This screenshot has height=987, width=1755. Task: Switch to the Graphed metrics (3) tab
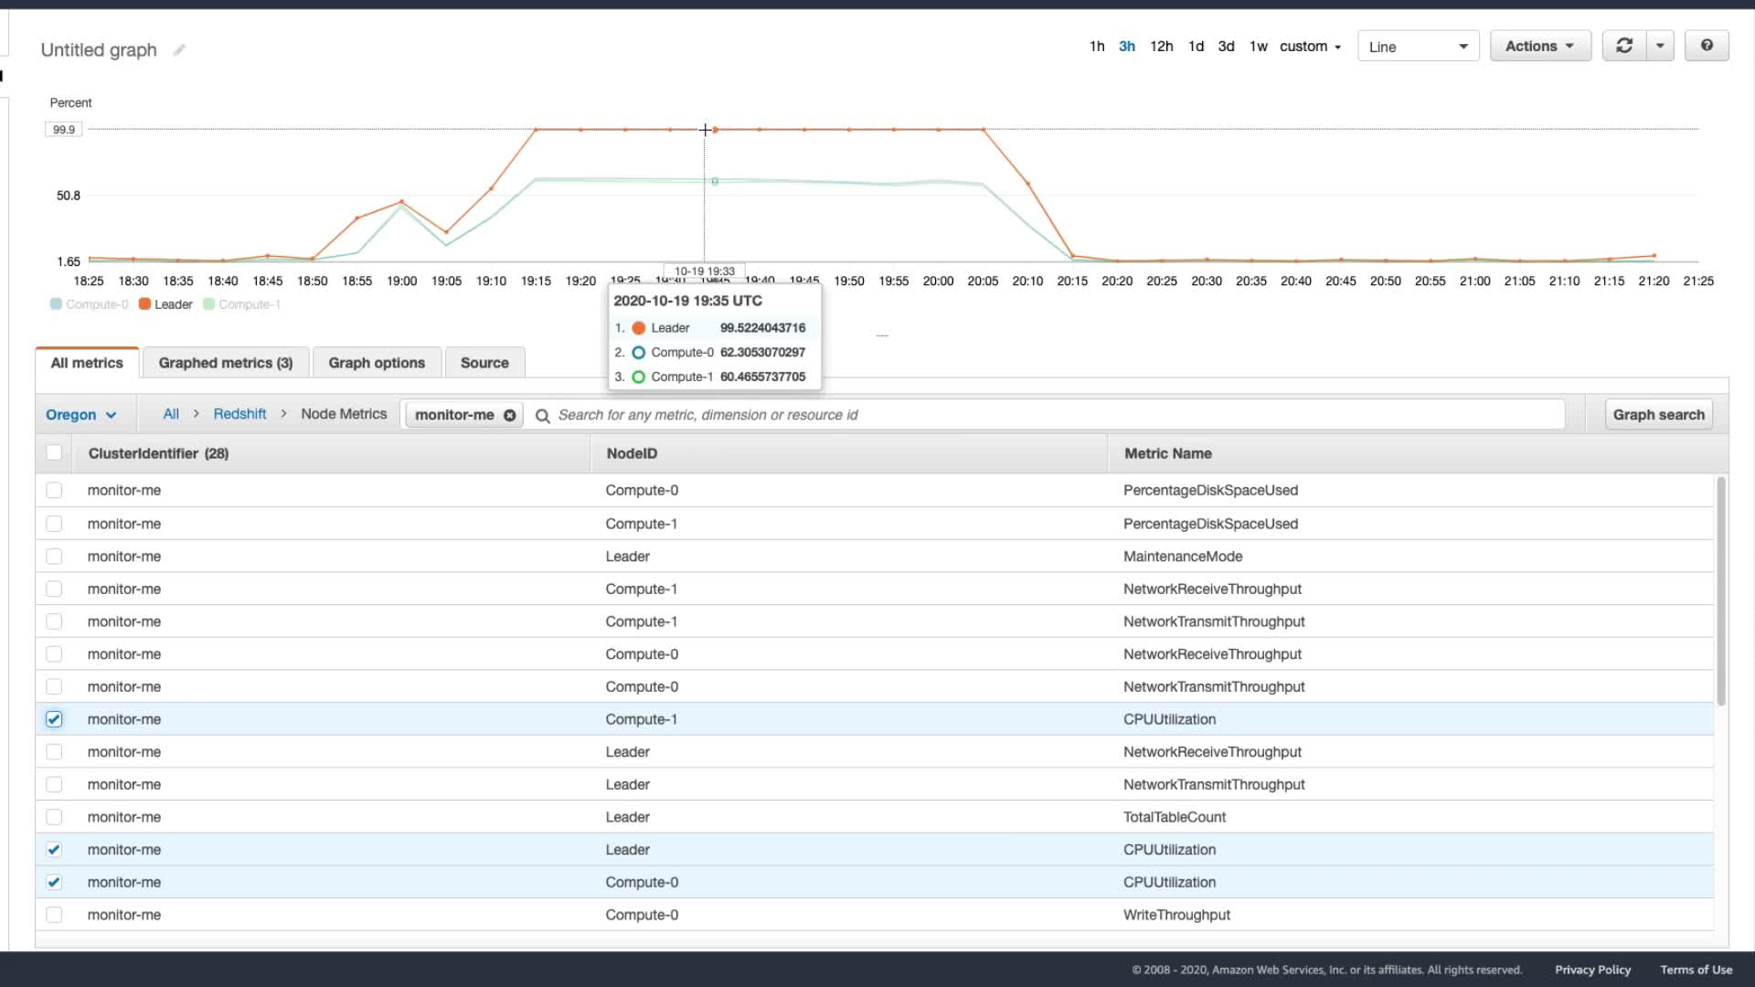pos(226,363)
